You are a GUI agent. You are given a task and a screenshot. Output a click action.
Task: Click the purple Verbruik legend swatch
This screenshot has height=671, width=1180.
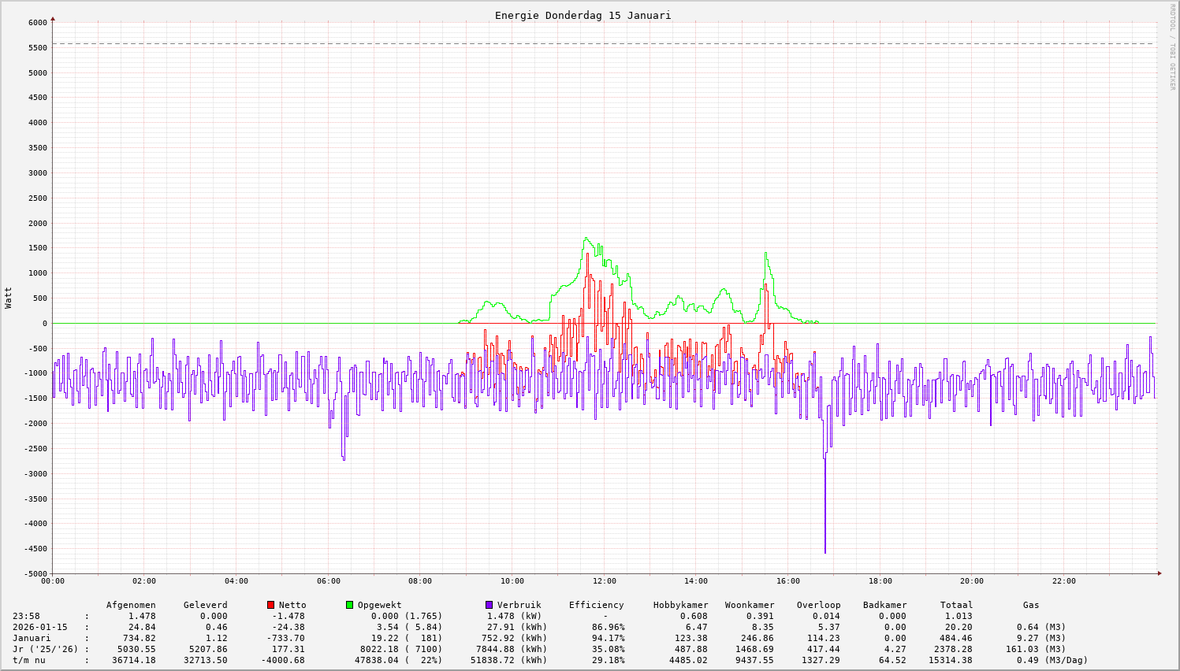pos(489,605)
